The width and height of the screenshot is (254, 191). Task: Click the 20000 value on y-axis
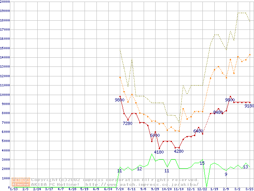5,2
